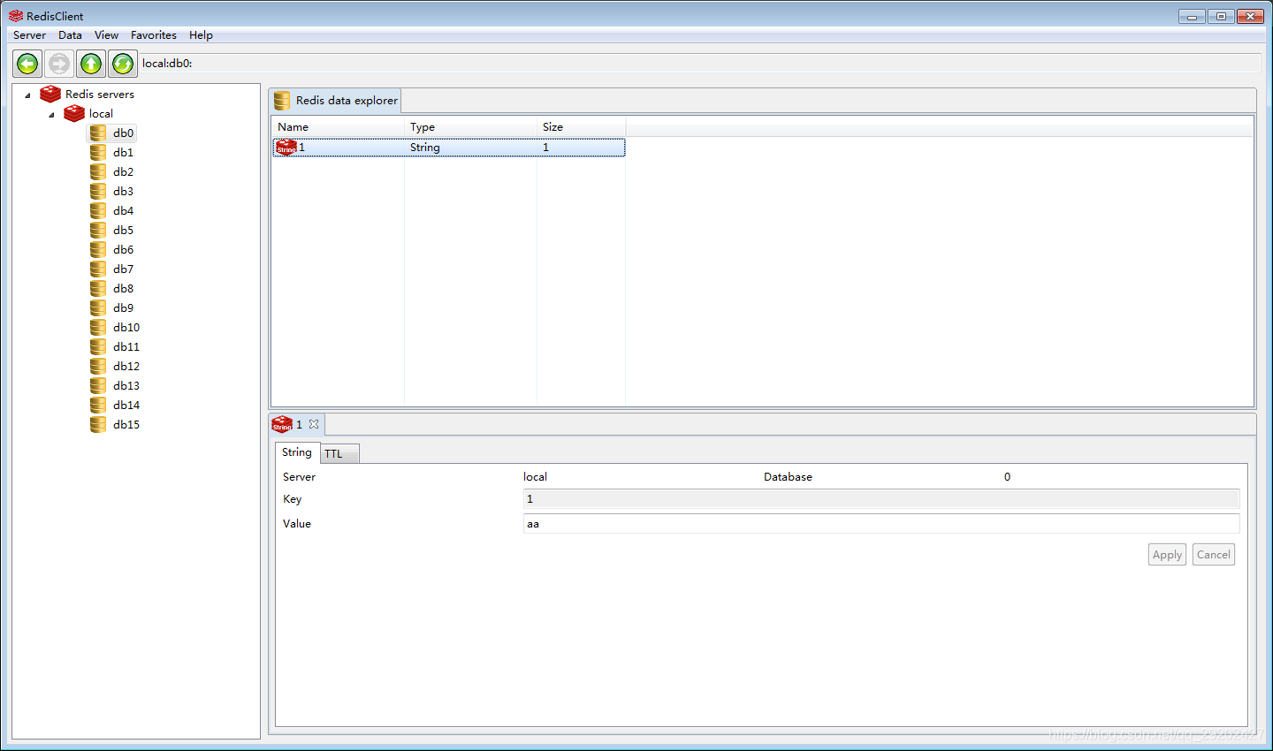Select the db12 database icon
The height and width of the screenshot is (751, 1273).
98,366
